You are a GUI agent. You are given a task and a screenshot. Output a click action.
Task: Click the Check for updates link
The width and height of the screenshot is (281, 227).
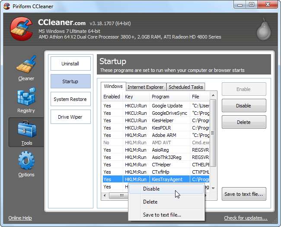point(246,218)
